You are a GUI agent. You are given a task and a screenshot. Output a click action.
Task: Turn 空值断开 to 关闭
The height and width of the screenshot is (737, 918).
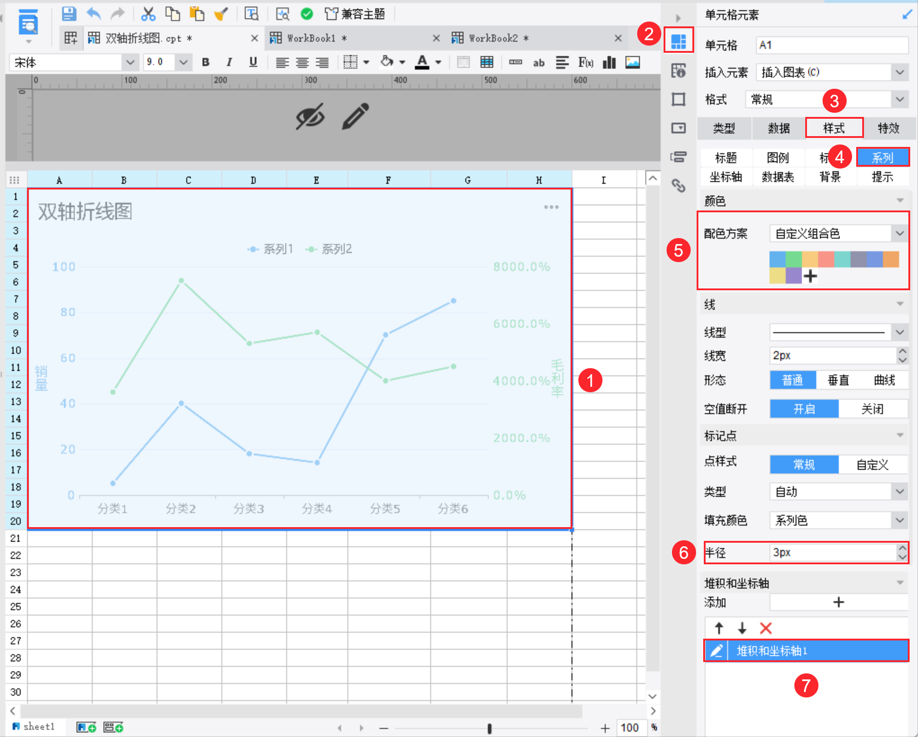click(873, 409)
